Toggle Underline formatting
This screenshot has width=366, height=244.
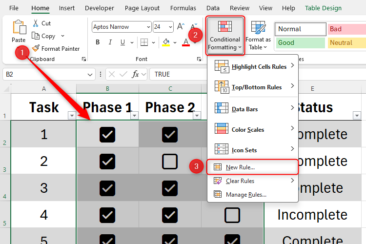[x=122, y=42]
